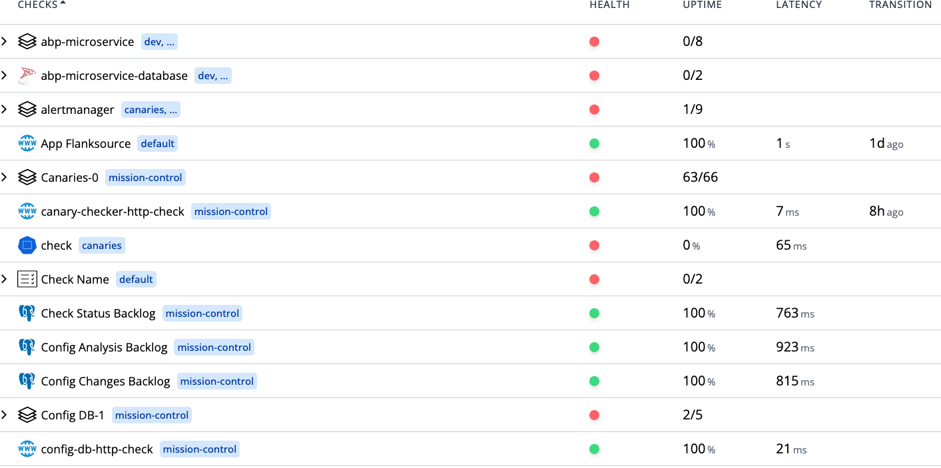Image resolution: width=941 pixels, height=468 pixels.
Task: Click the Config Changes Backlog Postgres icon
Action: [x=27, y=381]
